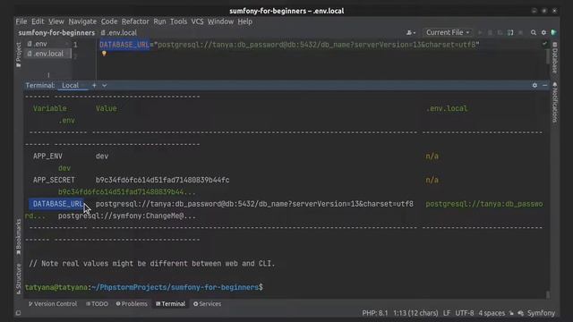Open the Services tool window
This screenshot has width=573, height=322.
tap(207, 304)
